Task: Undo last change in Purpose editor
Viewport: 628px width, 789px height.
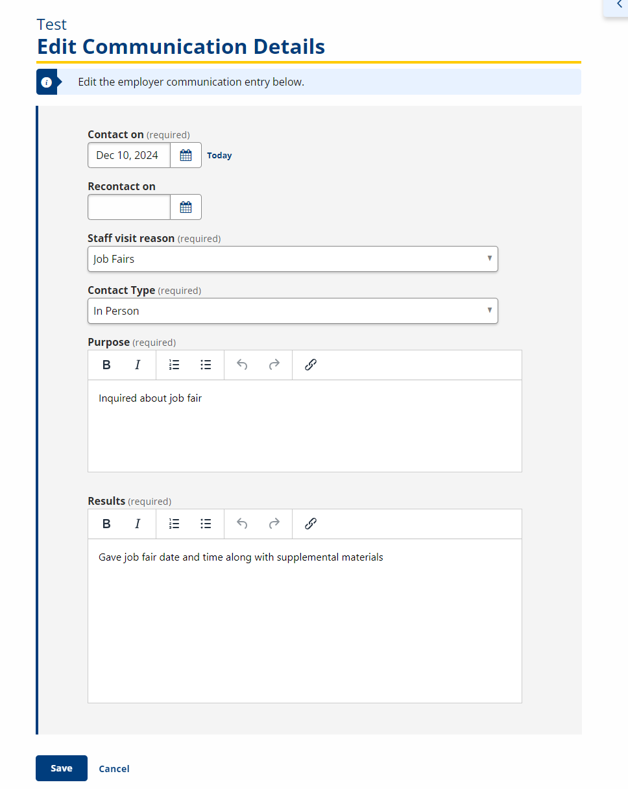Action: point(242,365)
